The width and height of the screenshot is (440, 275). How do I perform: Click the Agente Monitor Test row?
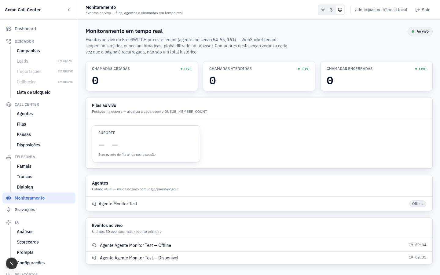(259, 204)
